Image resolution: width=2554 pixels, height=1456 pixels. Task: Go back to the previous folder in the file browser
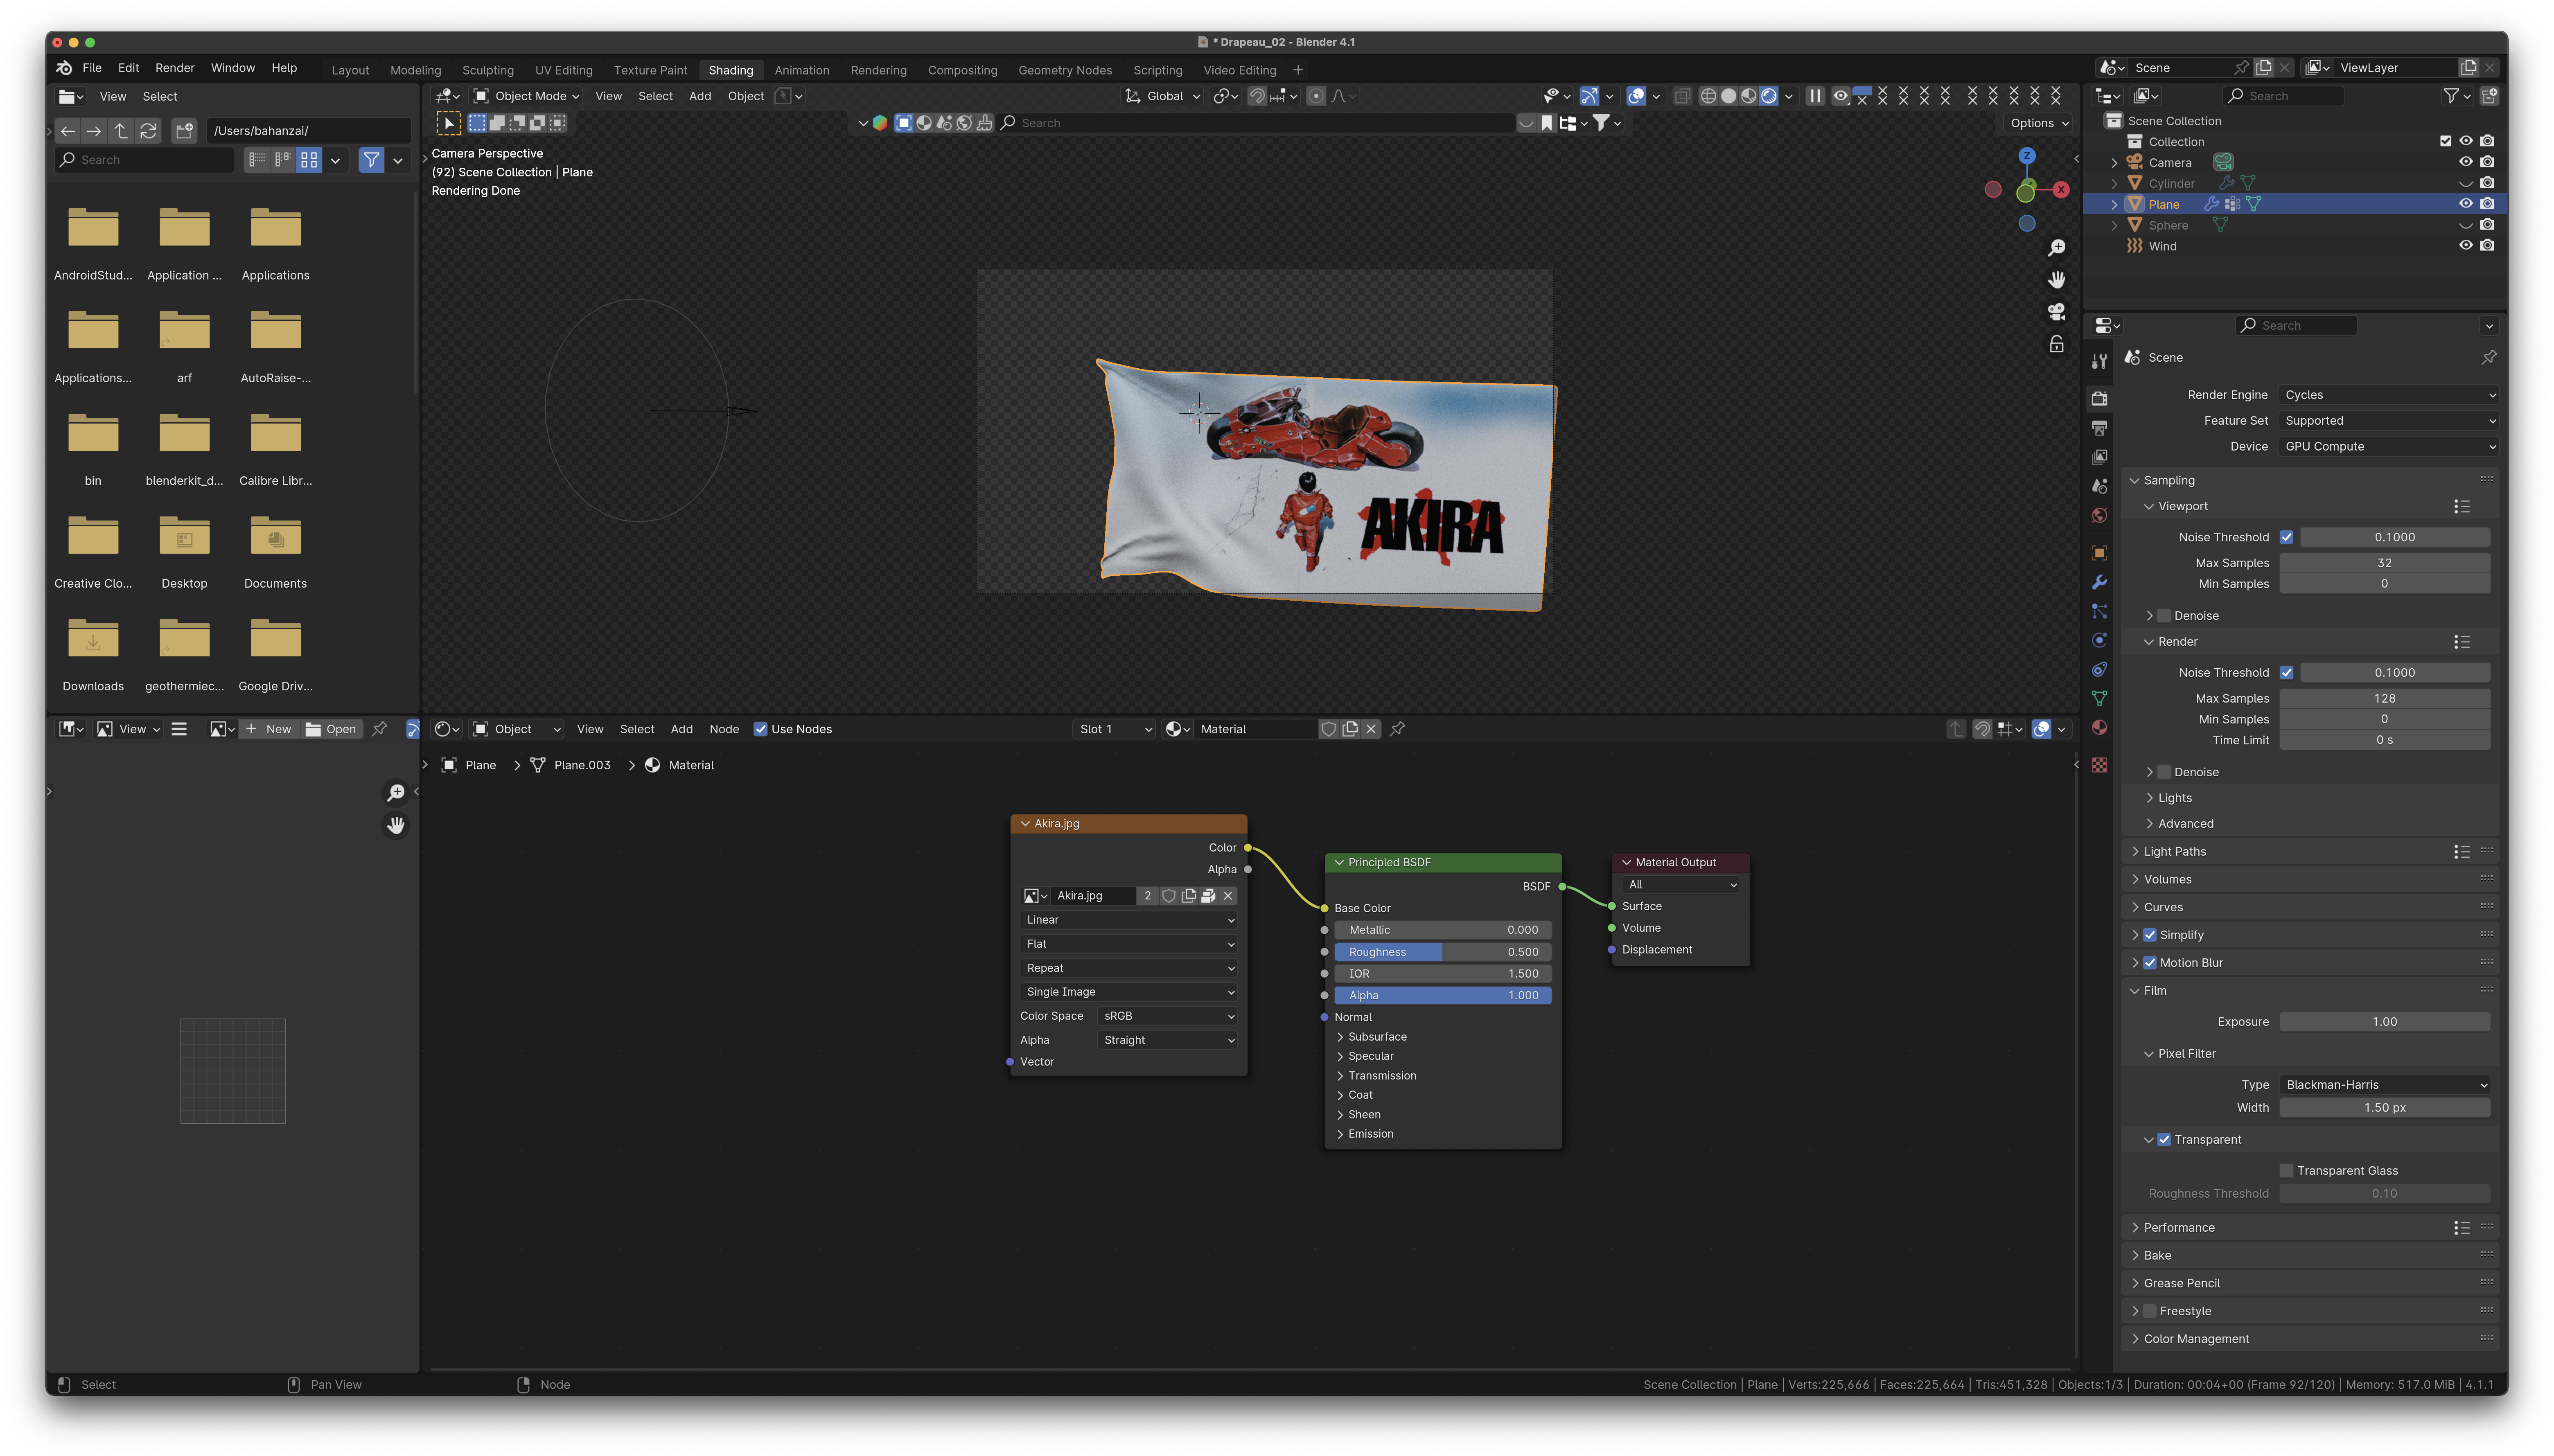pyautogui.click(x=67, y=131)
